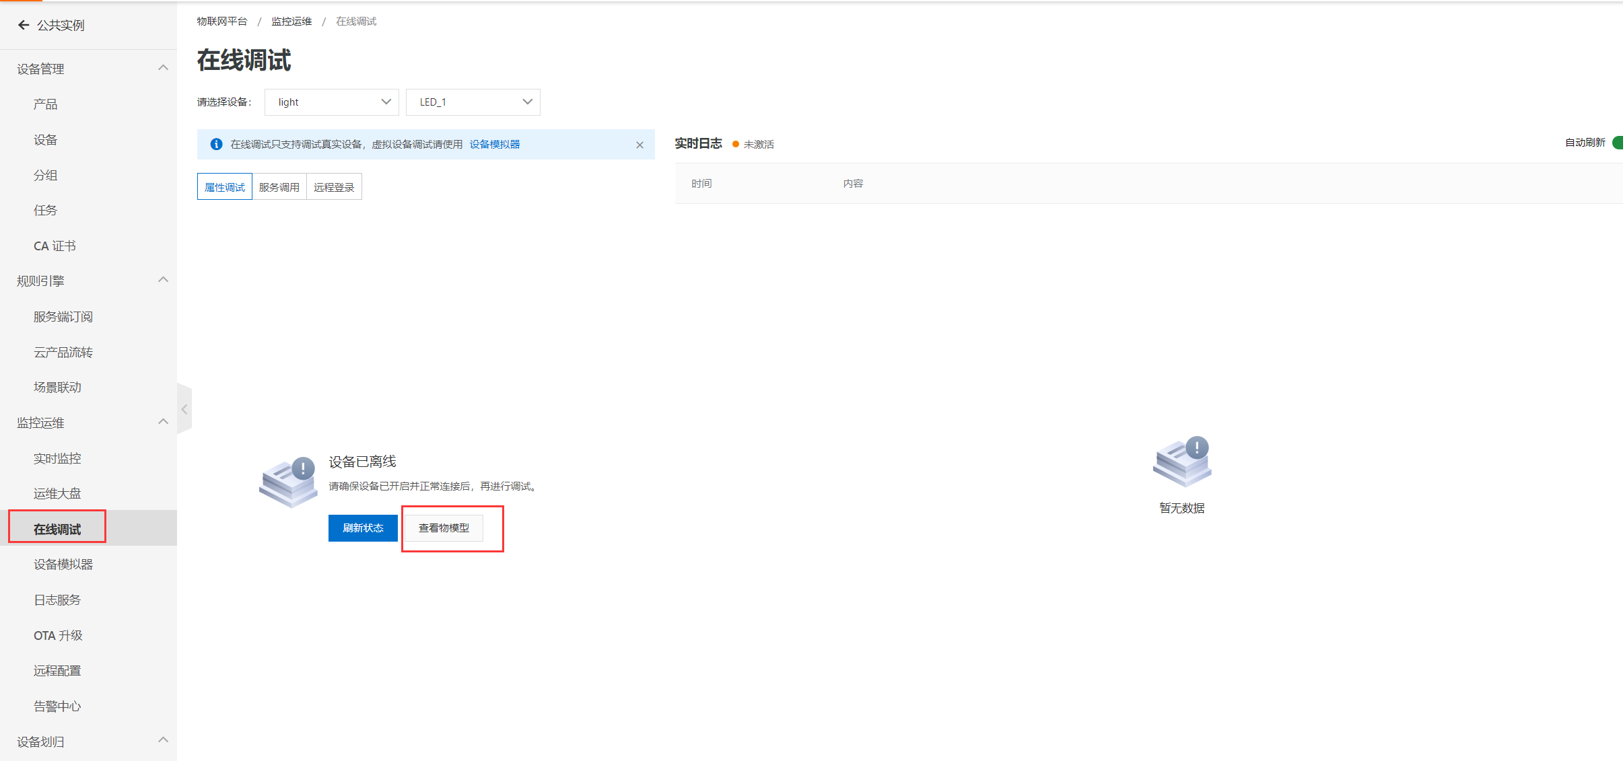Image resolution: width=1623 pixels, height=761 pixels.
Task: Open the light product dropdown
Action: point(332,102)
